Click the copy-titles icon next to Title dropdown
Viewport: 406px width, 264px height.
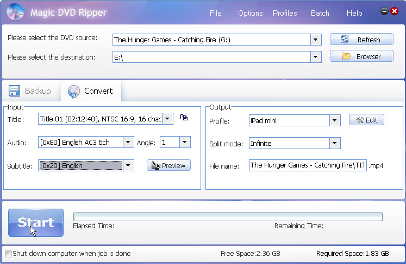click(x=184, y=118)
